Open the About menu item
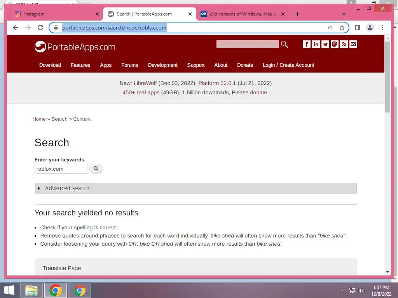The image size is (398, 298). [221, 65]
